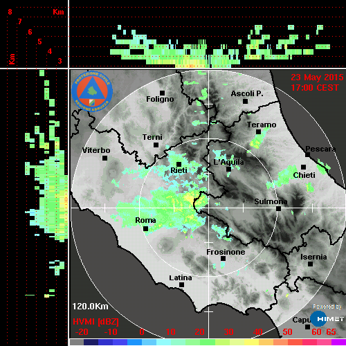The image size is (346, 346).
Task: Click the 120.0Km range label
Action: tap(90, 307)
